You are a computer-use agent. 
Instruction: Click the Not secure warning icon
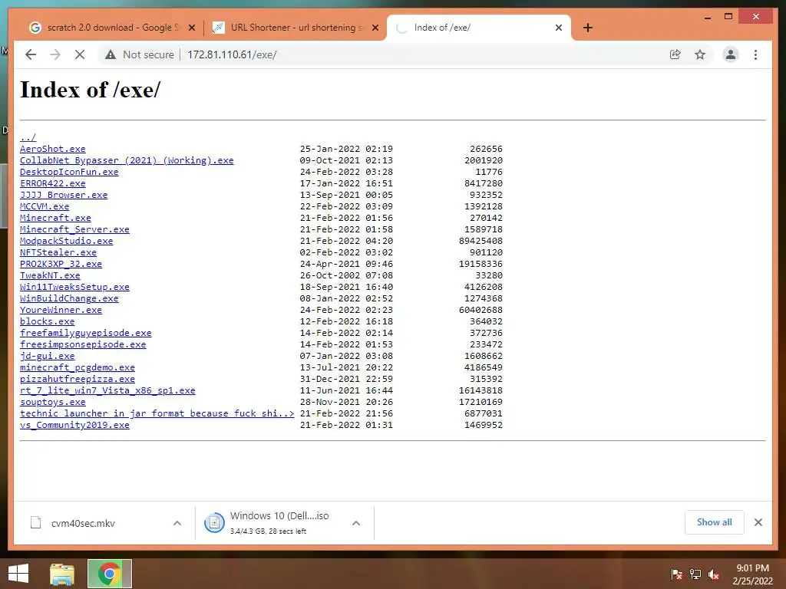tap(111, 54)
